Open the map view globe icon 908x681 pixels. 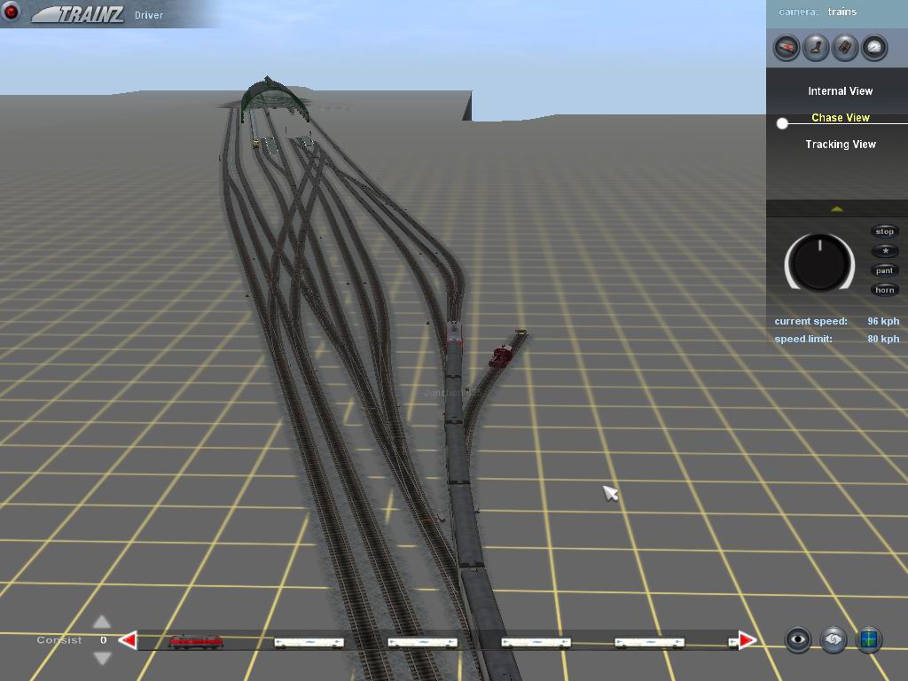(x=869, y=639)
